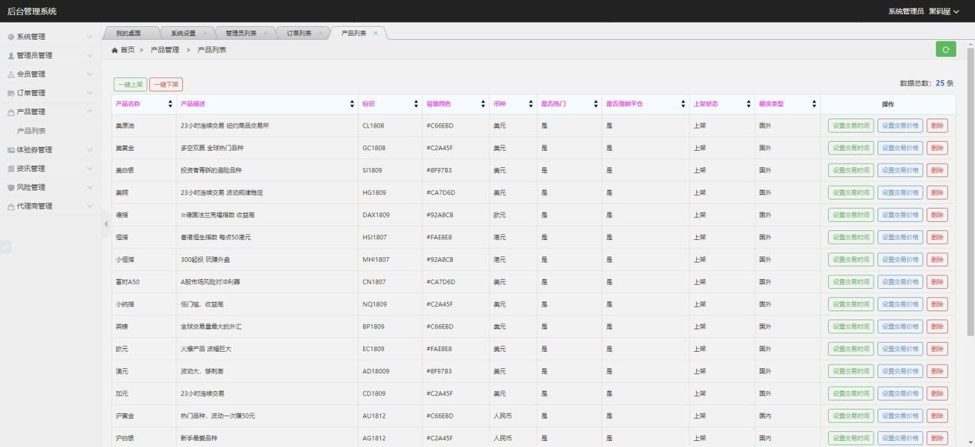Click the green refresh icon button

(x=946, y=49)
